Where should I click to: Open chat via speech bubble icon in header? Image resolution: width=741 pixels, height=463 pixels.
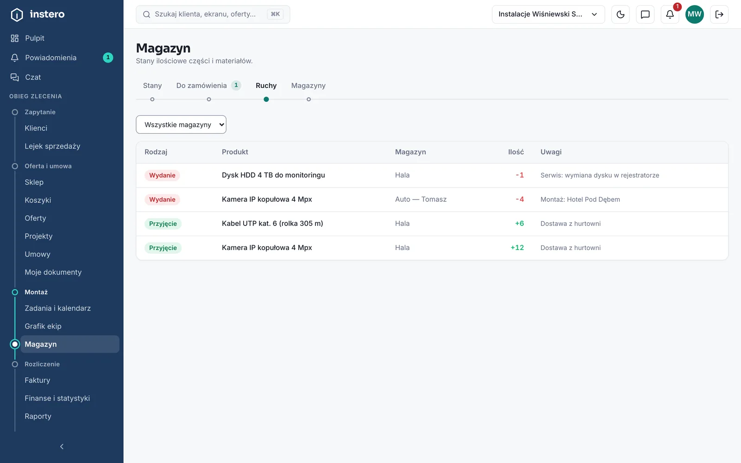point(645,14)
